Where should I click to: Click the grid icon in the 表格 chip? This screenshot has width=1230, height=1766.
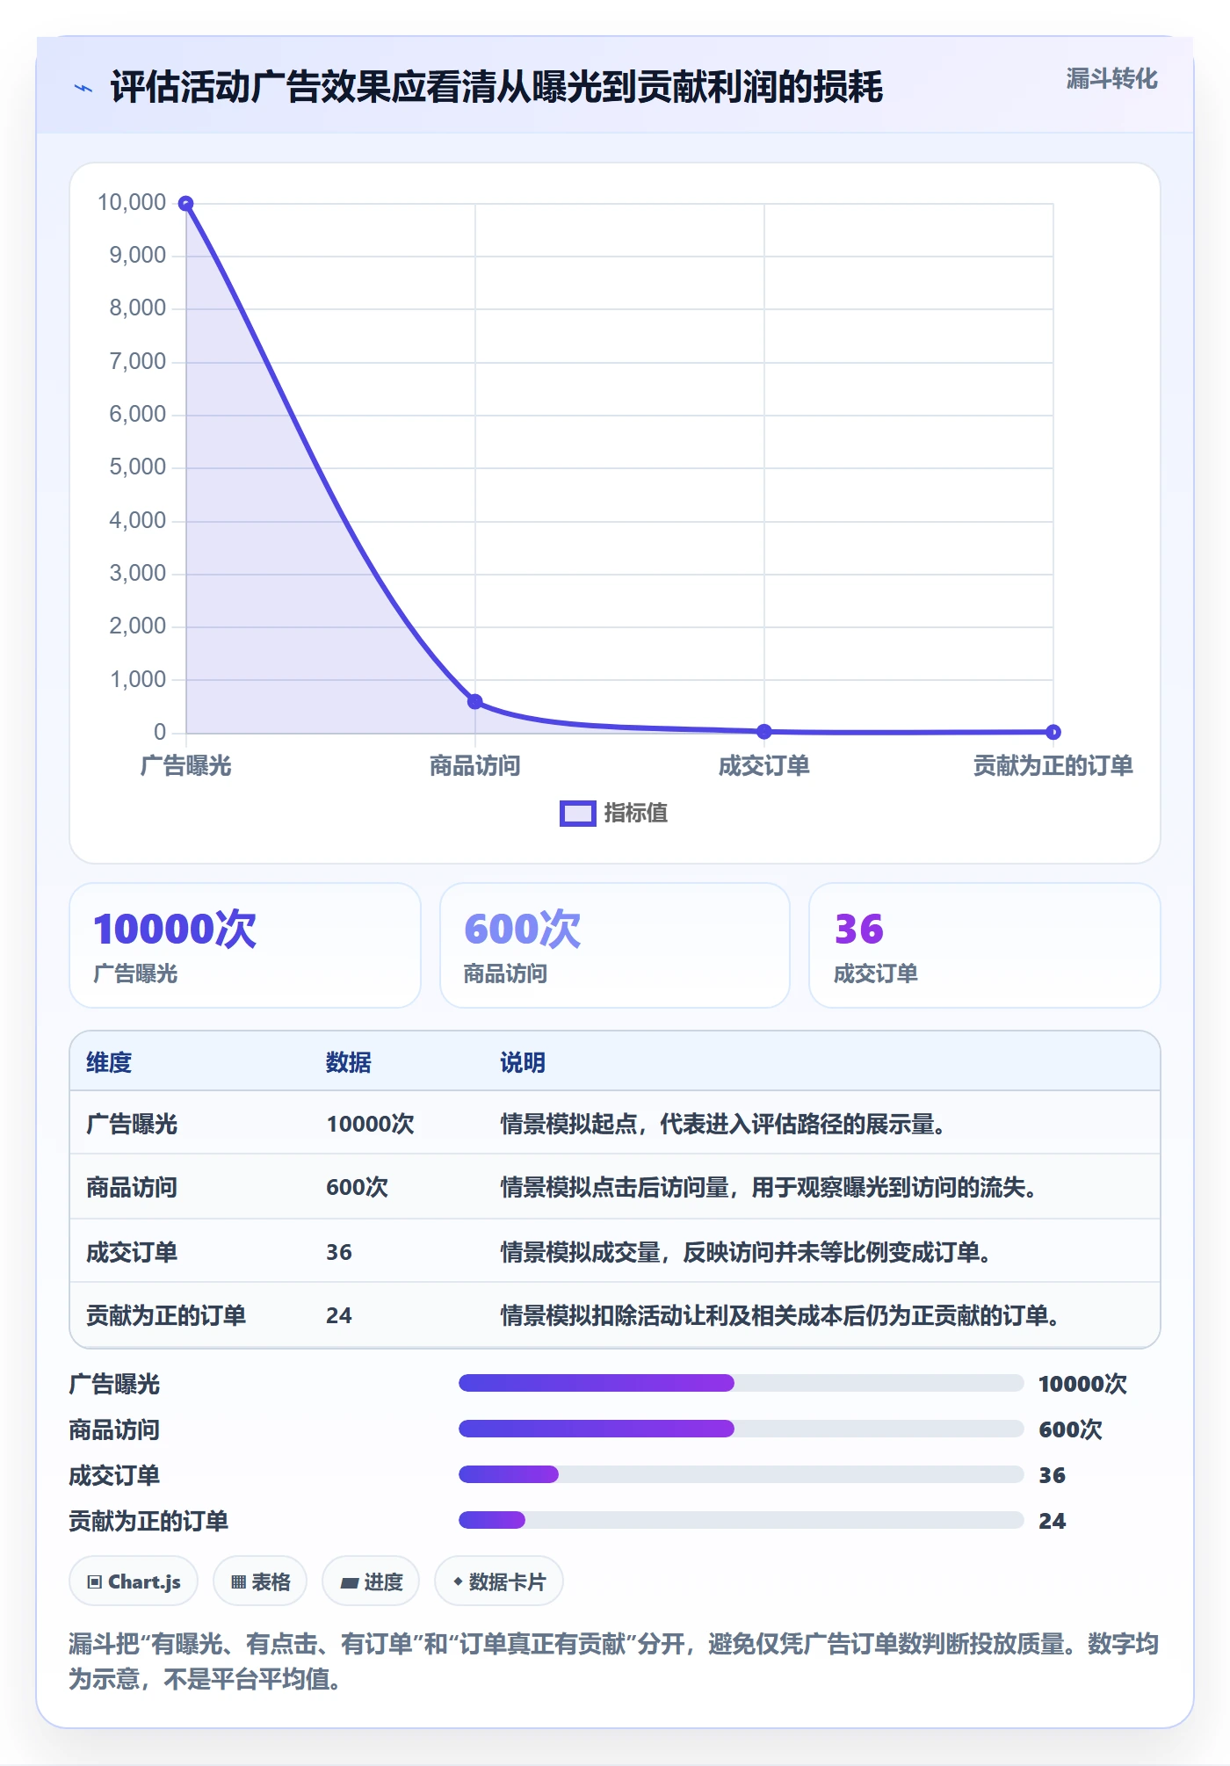(x=238, y=1582)
